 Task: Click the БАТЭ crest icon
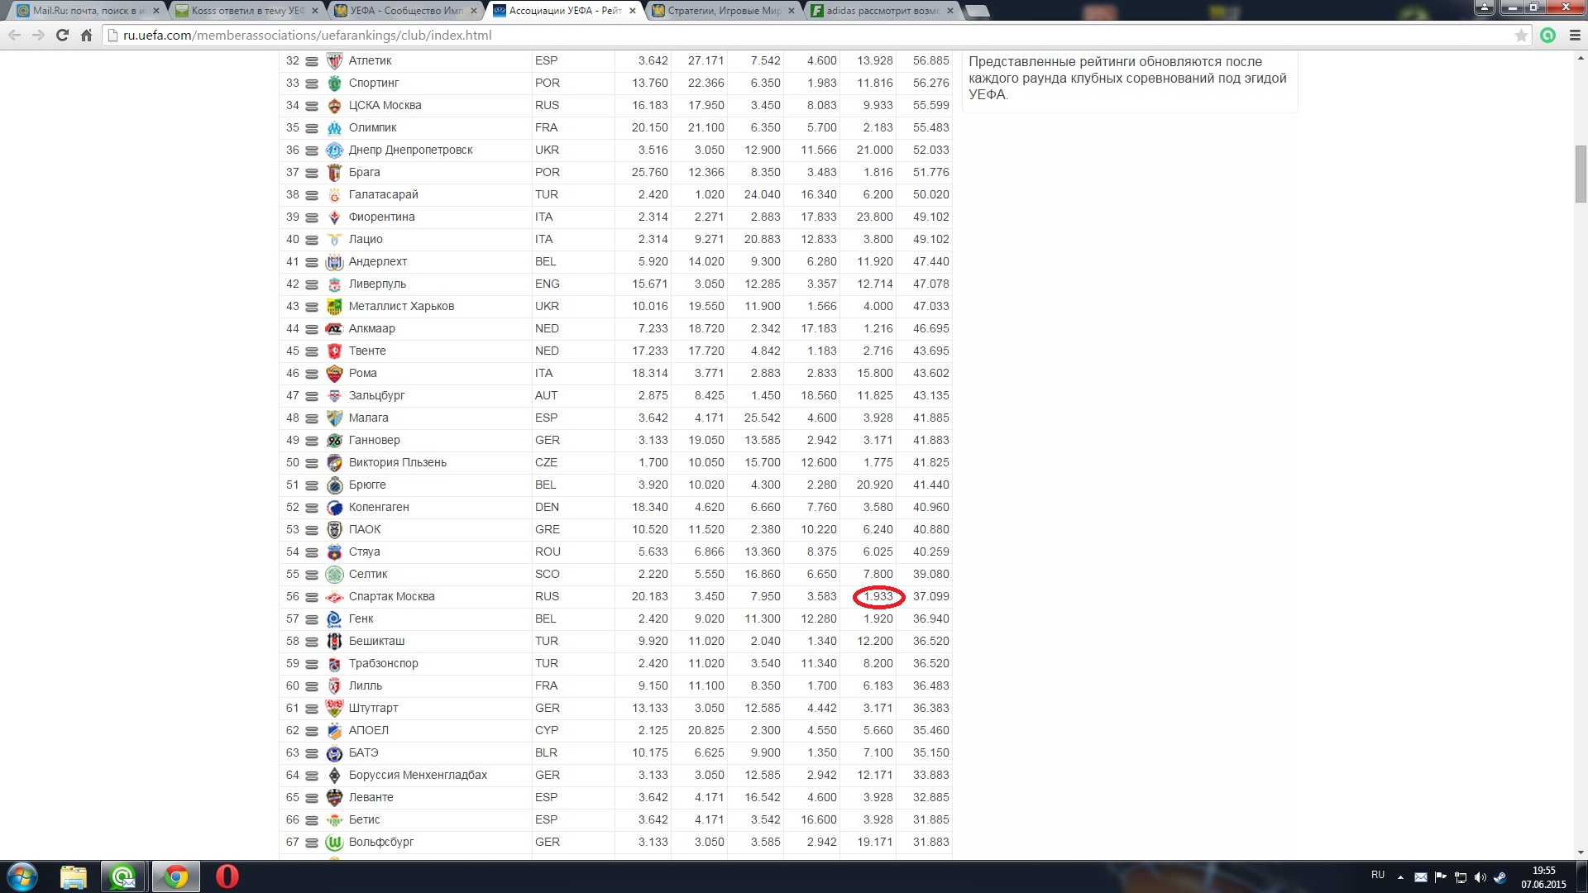pos(334,753)
